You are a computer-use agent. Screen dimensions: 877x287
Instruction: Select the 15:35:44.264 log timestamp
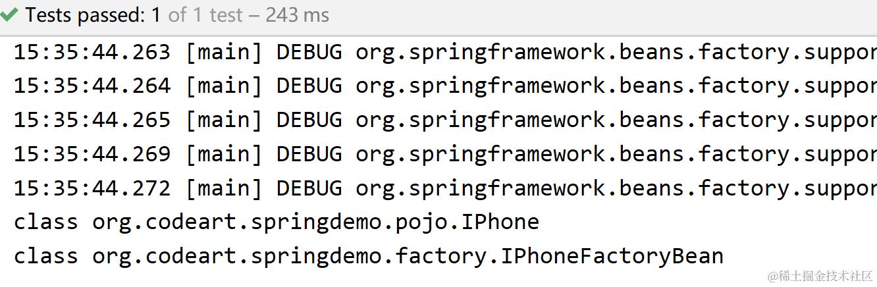(92, 86)
